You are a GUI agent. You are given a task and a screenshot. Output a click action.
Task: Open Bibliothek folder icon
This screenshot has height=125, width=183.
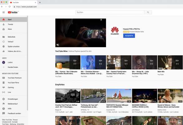(4, 37)
